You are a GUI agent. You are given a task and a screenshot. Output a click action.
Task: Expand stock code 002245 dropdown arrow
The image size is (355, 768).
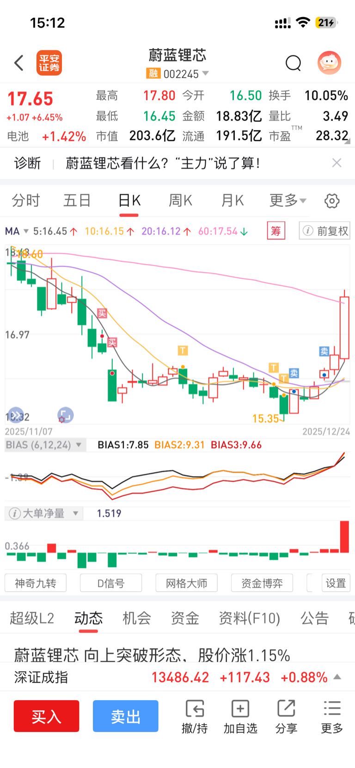[205, 73]
